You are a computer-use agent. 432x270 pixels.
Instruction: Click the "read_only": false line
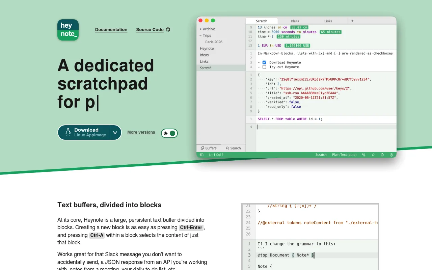283,107
